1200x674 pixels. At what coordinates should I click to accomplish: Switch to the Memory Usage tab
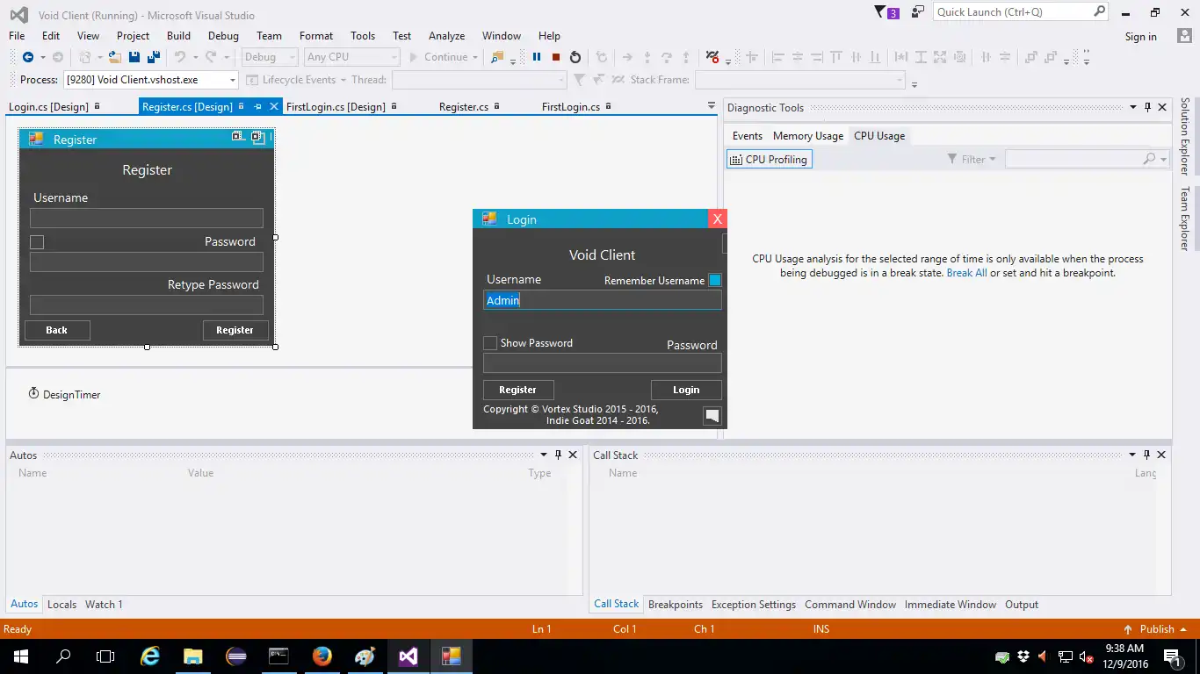tap(807, 136)
